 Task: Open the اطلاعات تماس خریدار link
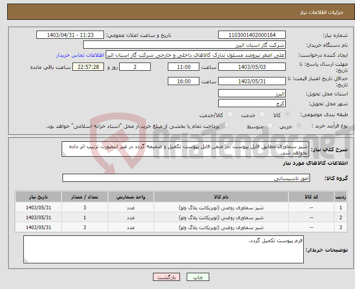click(80, 55)
